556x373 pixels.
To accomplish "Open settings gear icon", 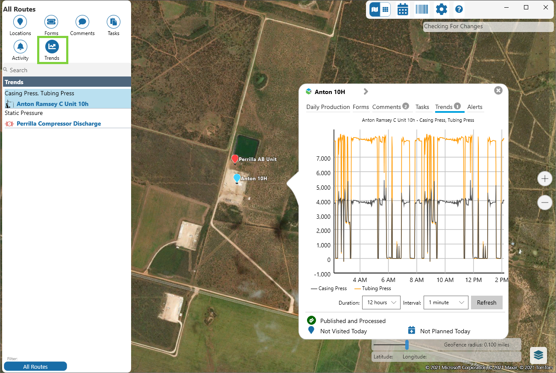I will [x=441, y=9].
